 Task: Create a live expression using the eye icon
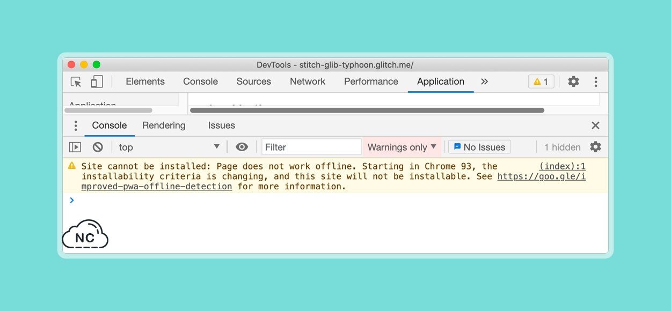click(x=242, y=147)
